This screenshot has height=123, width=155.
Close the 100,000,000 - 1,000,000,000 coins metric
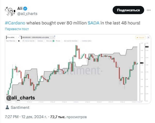pos(53,37)
